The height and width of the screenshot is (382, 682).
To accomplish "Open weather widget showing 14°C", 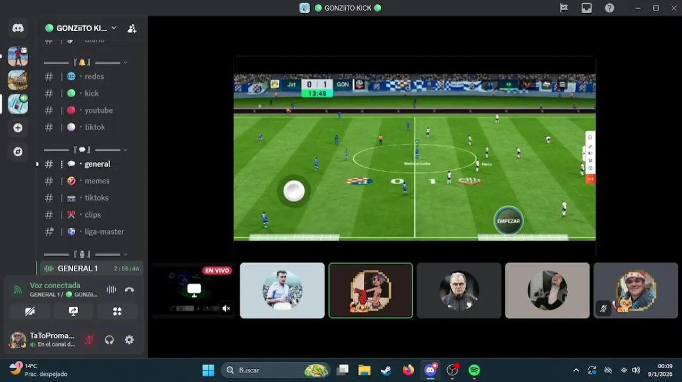I will tap(38, 370).
